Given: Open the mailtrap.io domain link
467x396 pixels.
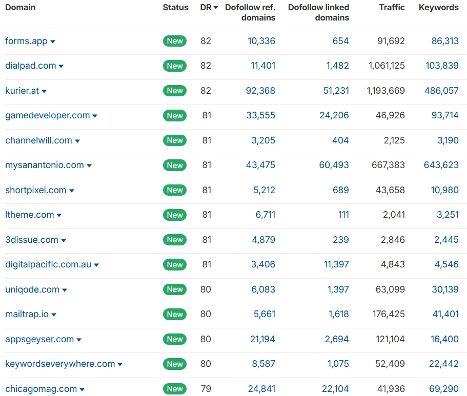Looking at the screenshot, I should (x=27, y=315).
